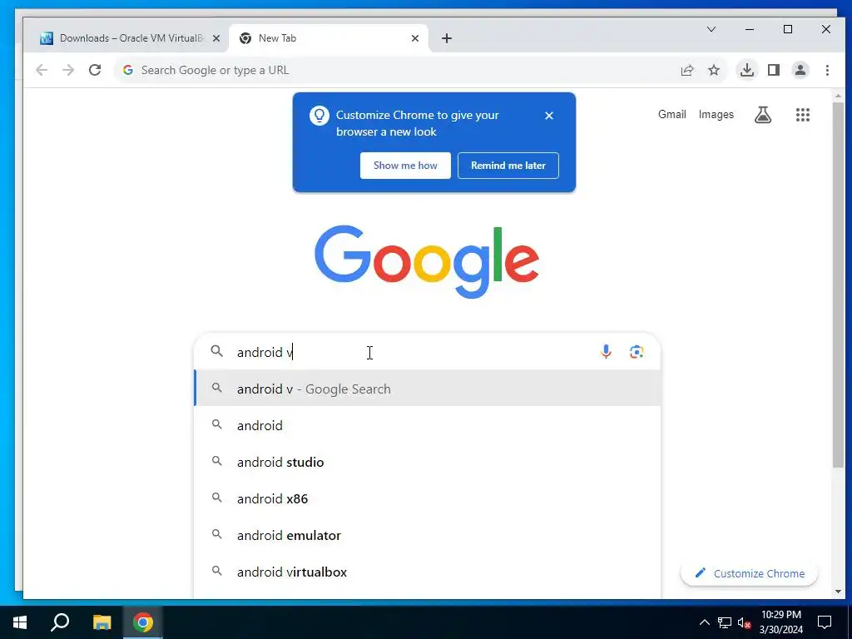This screenshot has height=639, width=852.
Task: Bookmark this tab with the star icon
Action: [x=714, y=70]
